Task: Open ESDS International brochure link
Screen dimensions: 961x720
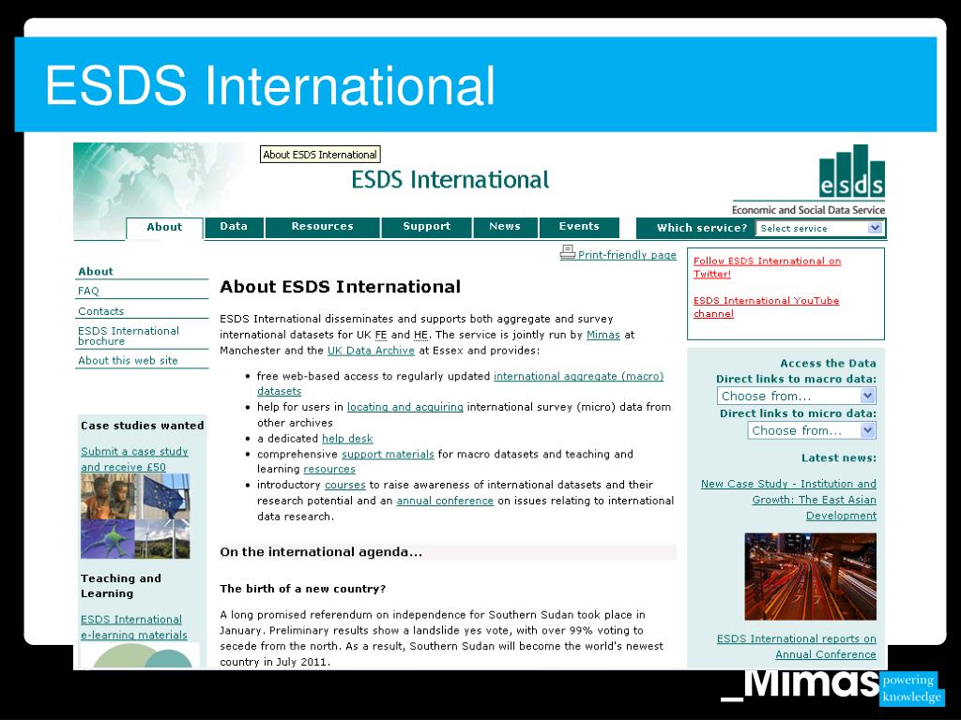Action: pyautogui.click(x=128, y=336)
